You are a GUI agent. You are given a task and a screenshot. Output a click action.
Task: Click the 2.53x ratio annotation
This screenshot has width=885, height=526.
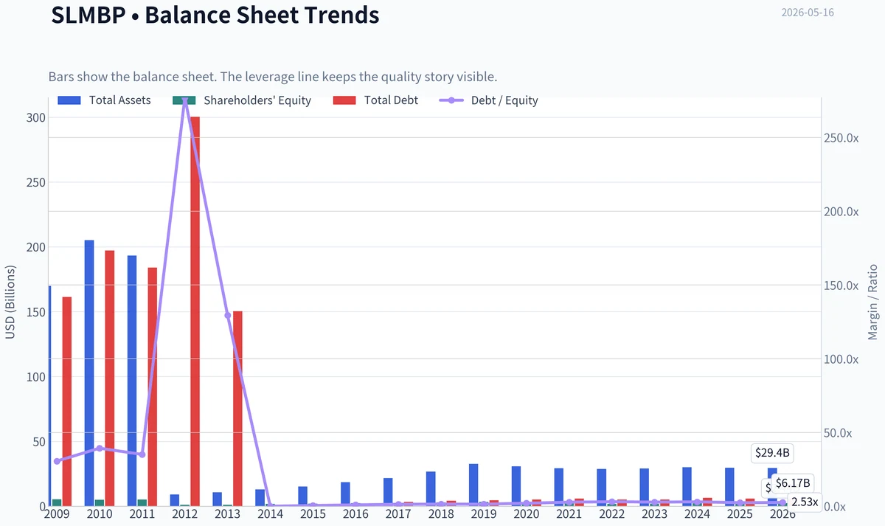805,502
